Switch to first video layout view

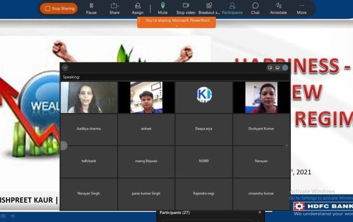[270, 68]
